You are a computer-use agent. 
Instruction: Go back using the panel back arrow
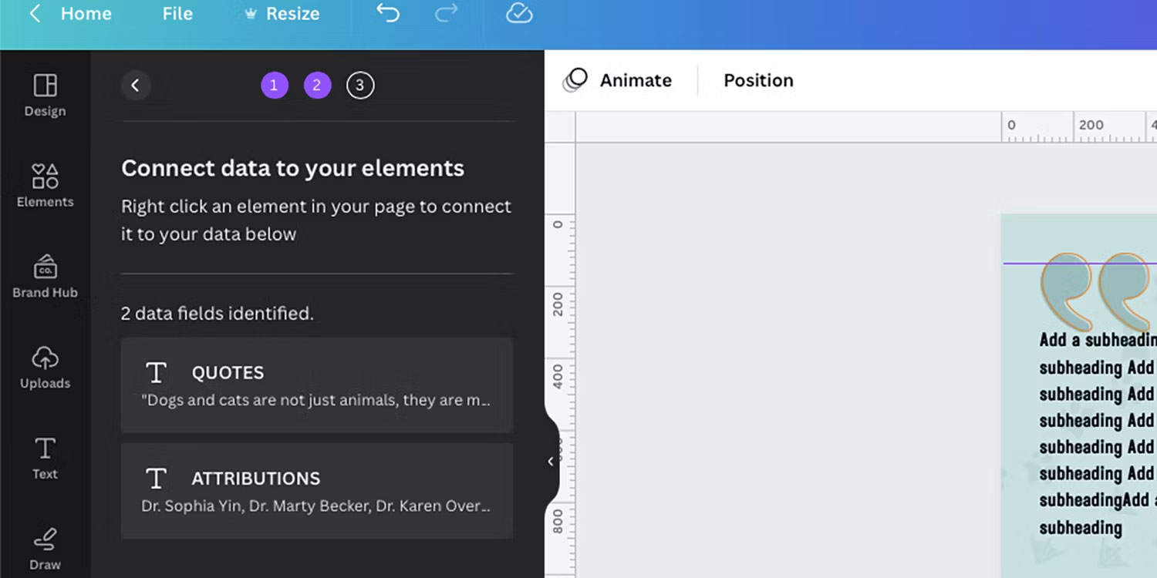tap(136, 85)
